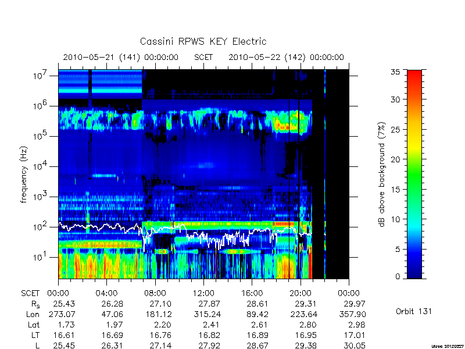Click the '16:00' time tick label
This screenshot has height=349, width=465.
pos(252,294)
